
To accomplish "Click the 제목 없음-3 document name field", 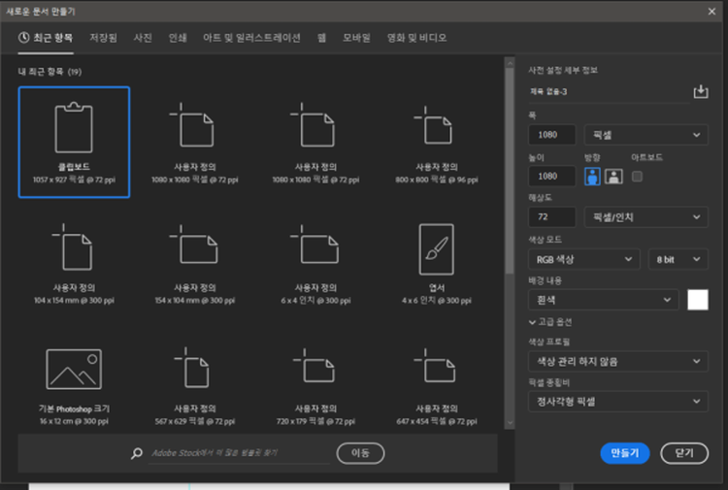I will coord(609,92).
